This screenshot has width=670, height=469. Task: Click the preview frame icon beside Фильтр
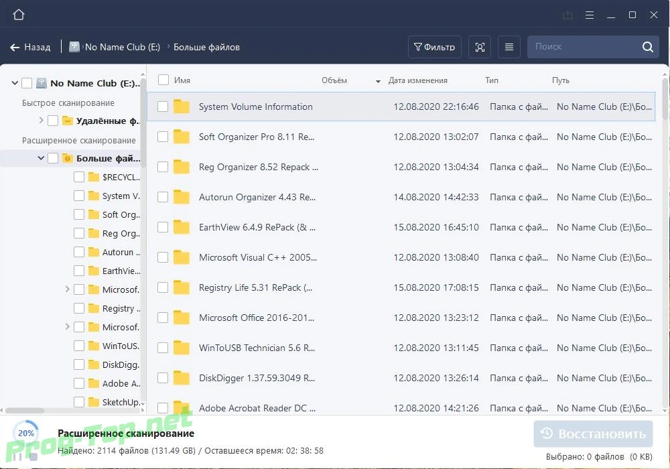(x=480, y=47)
